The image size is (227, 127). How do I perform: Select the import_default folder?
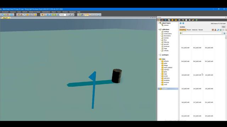168,67
